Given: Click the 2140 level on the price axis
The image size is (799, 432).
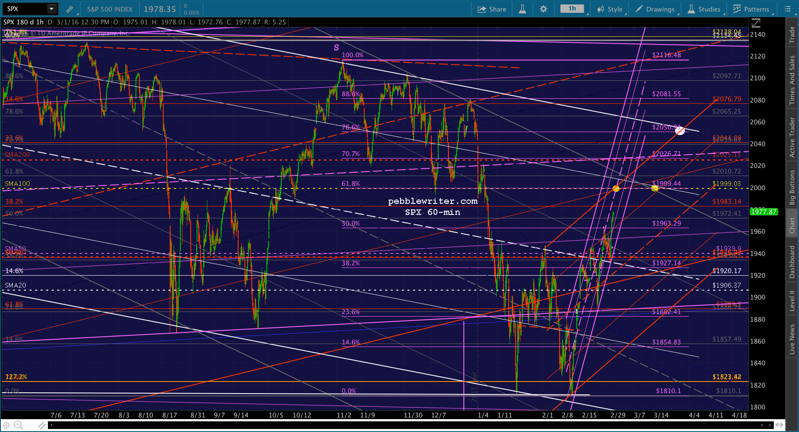Looking at the screenshot, I should pos(758,34).
